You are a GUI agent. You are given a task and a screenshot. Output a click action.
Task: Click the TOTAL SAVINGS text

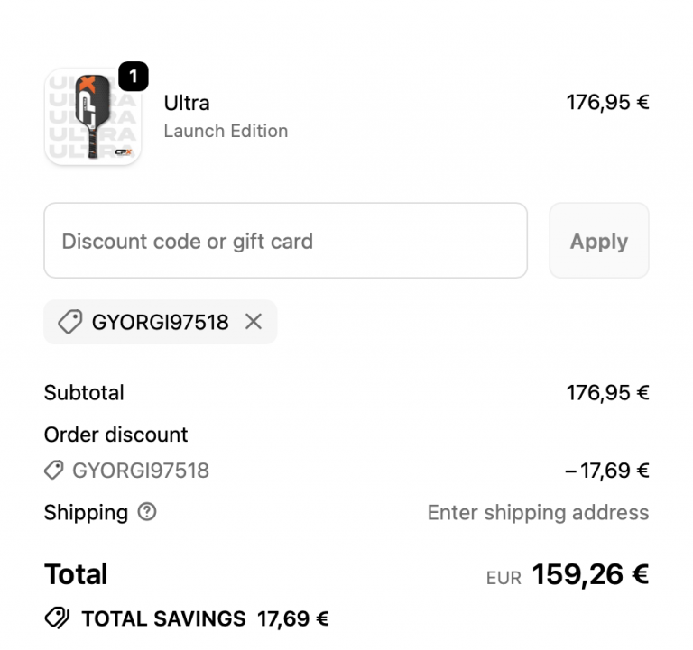pos(163,618)
